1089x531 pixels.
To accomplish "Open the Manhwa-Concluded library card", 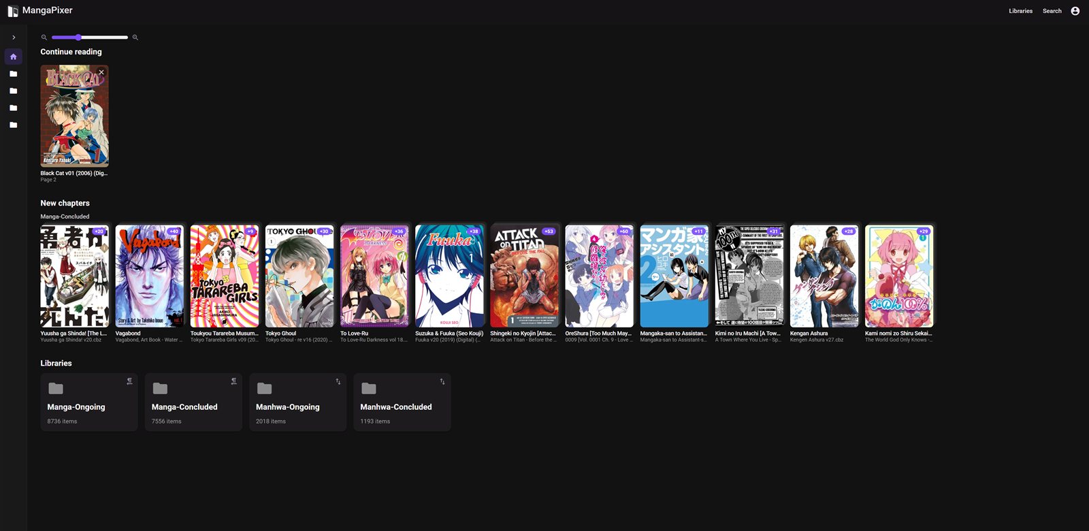I will pos(402,402).
